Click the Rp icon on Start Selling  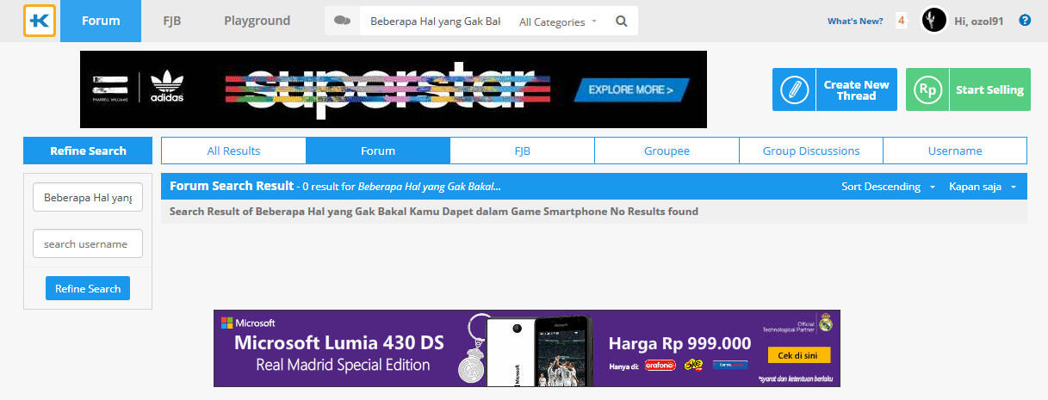pyautogui.click(x=927, y=89)
